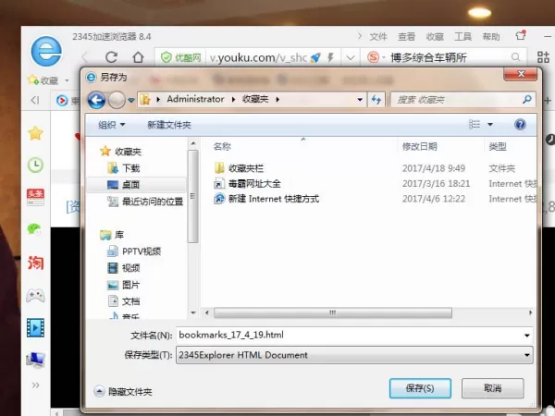Select PPTV视频 library
555x416 pixels.
coord(134,251)
